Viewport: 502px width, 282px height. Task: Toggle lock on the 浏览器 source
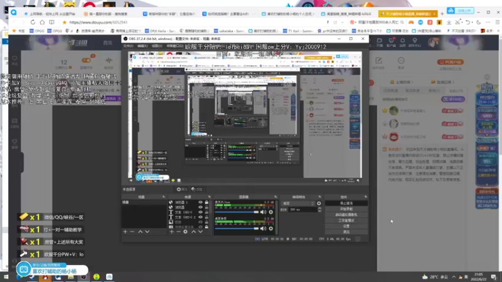206,207
